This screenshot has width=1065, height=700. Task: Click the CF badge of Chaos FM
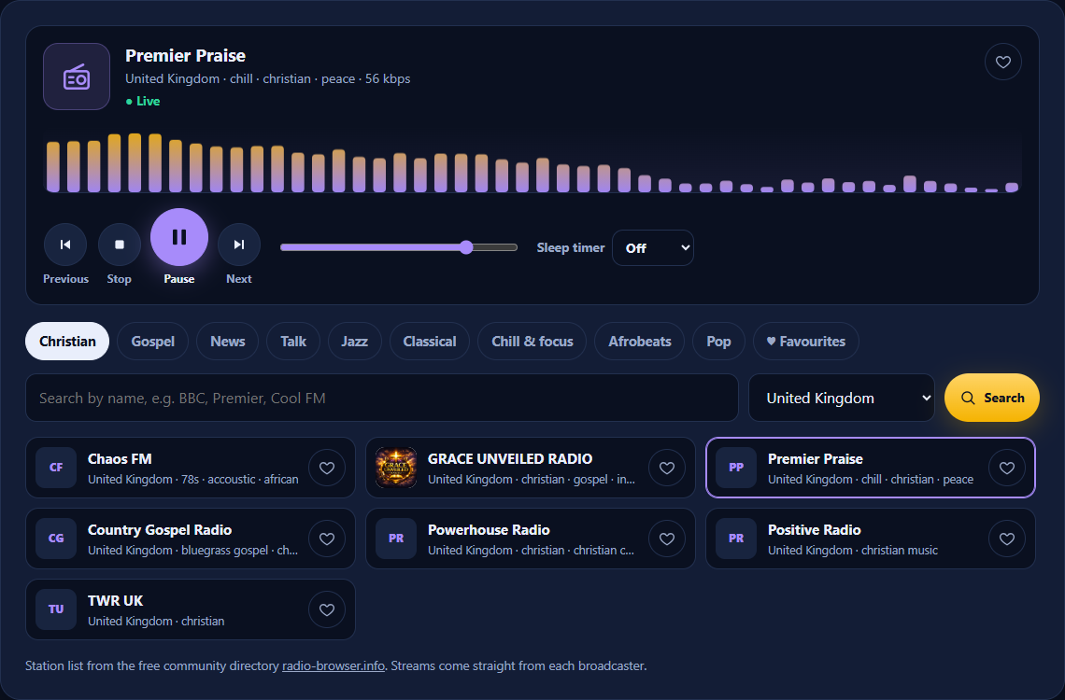click(56, 468)
